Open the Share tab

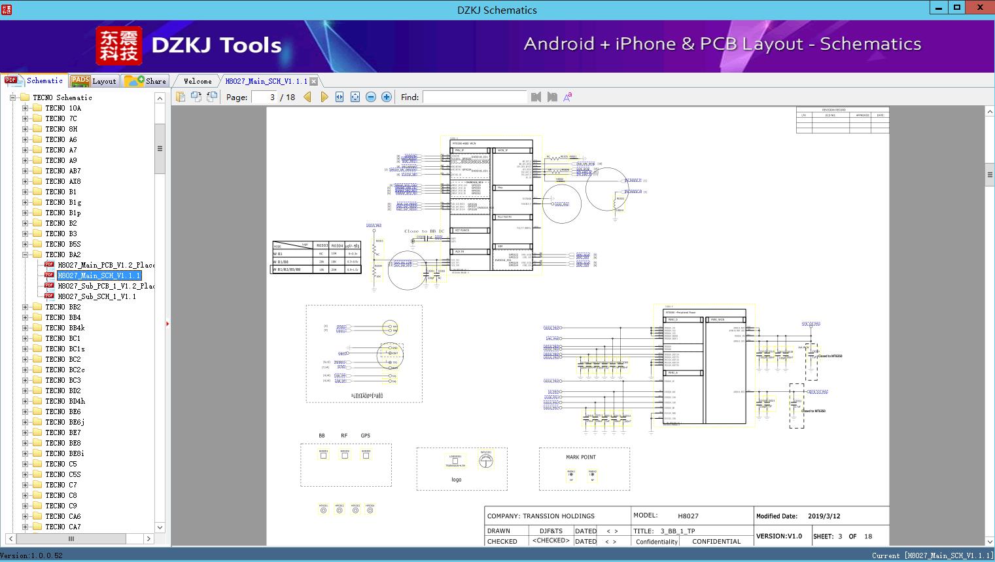(145, 80)
